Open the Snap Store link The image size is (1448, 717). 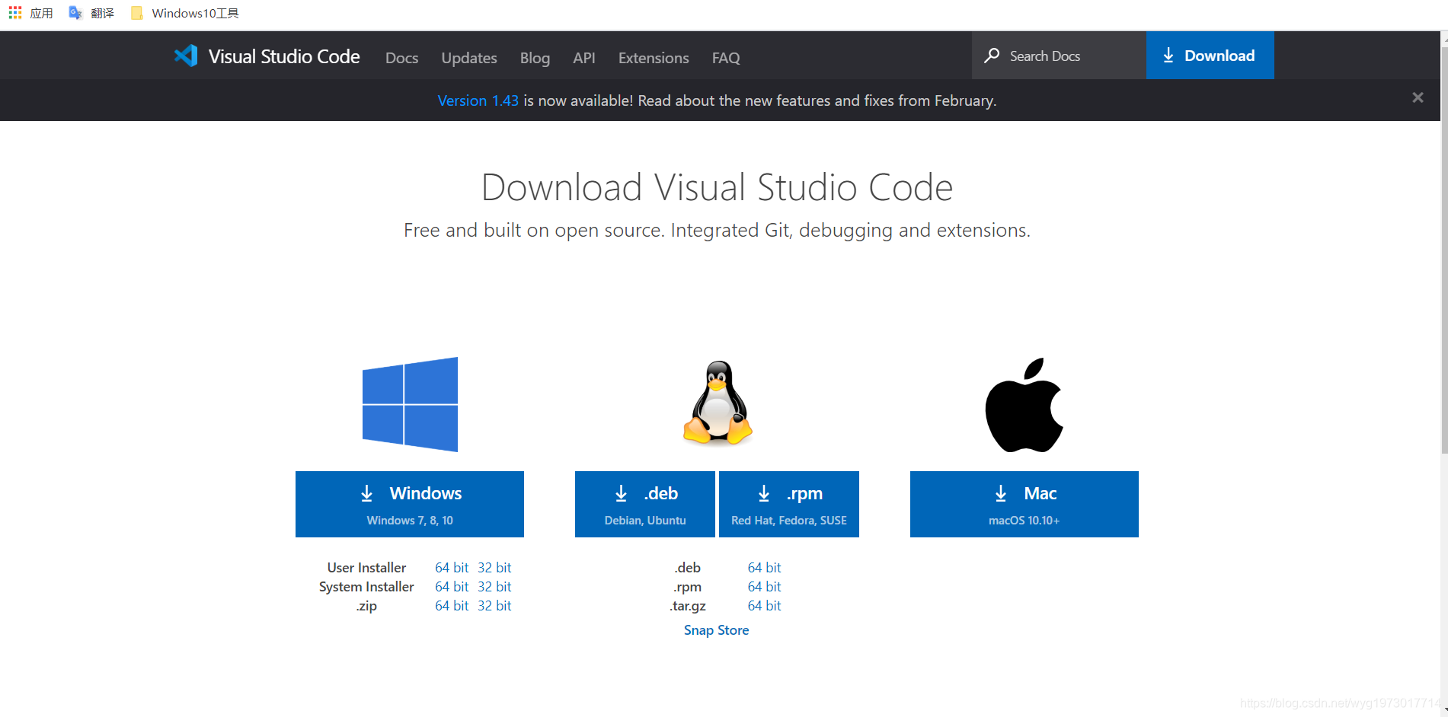coord(716,630)
